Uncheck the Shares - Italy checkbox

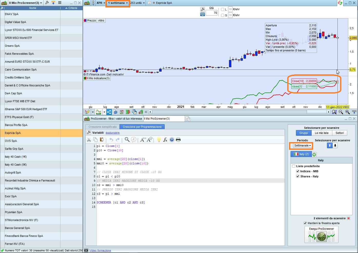[298, 176]
